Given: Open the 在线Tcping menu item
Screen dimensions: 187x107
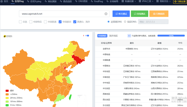Looking at the screenshot, I should [34, 1].
